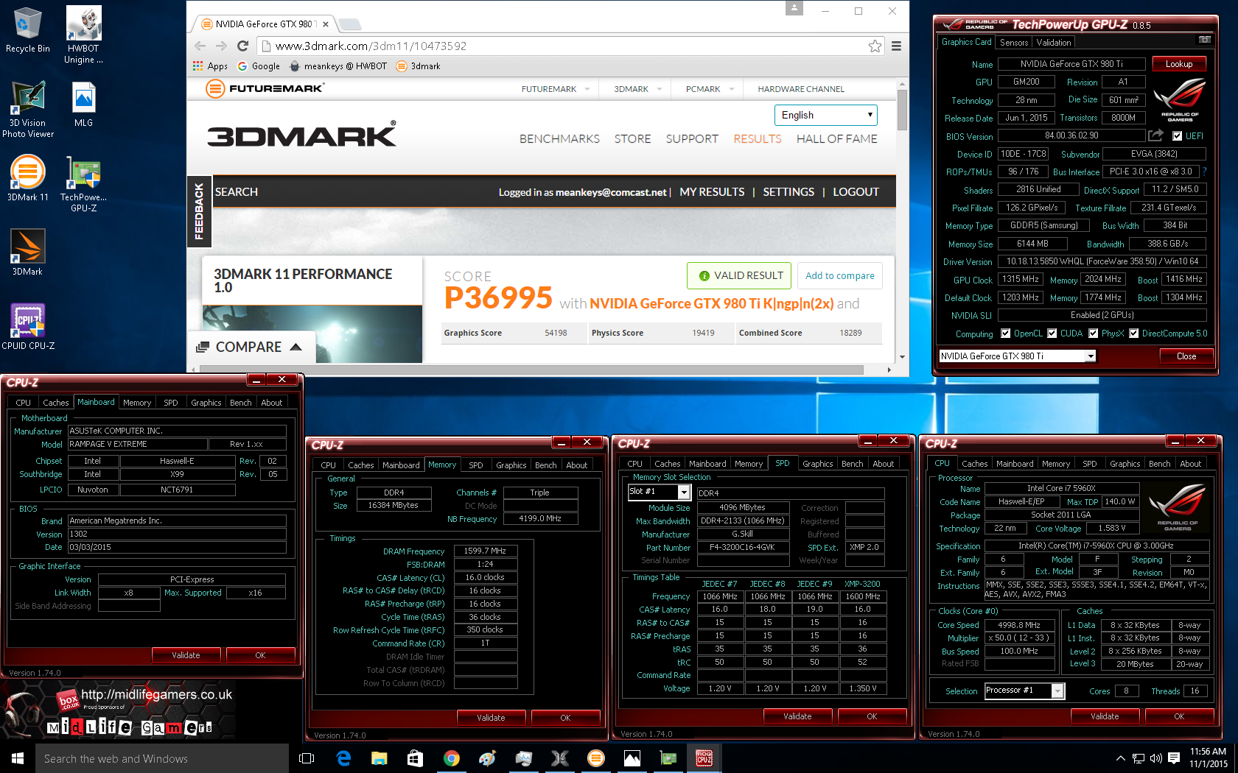Screen dimensions: 1238x773
Task: Open the BENCHMARKS nav item
Action: [559, 139]
